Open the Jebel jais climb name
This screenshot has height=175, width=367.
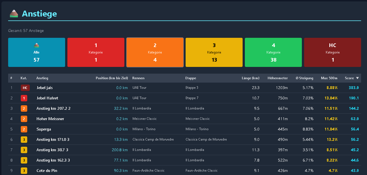45,88
